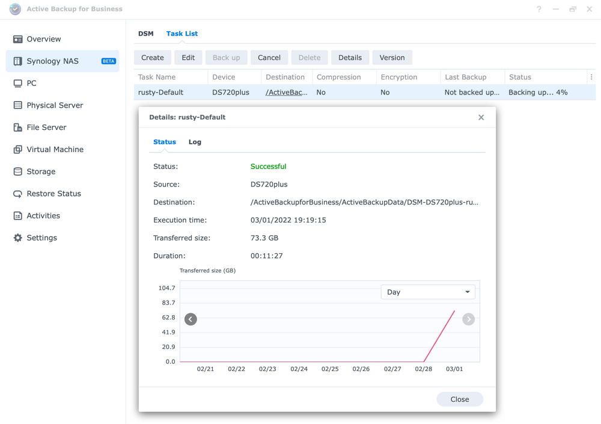This screenshot has width=601, height=424.
Task: Click the Settings gear icon
Action: (x=17, y=238)
